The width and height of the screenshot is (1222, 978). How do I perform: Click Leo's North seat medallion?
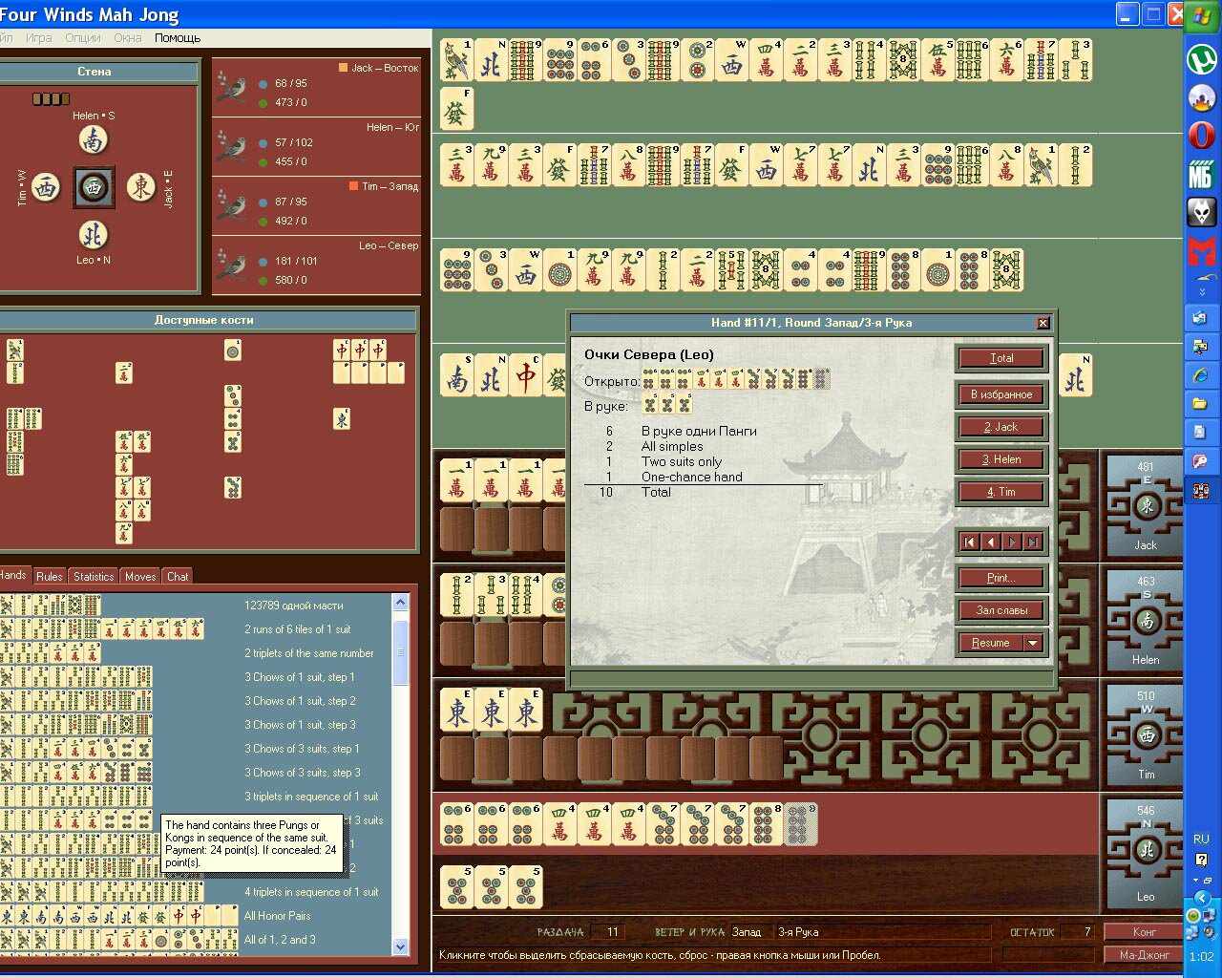(x=1147, y=850)
